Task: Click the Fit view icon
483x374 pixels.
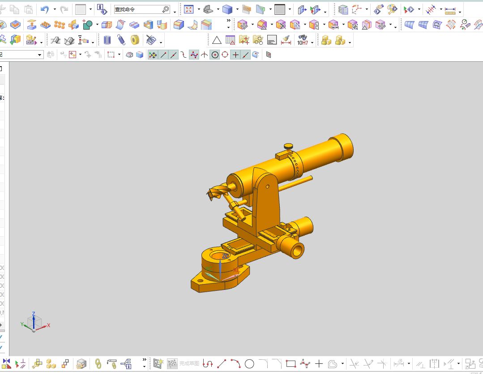Action: pos(188,9)
